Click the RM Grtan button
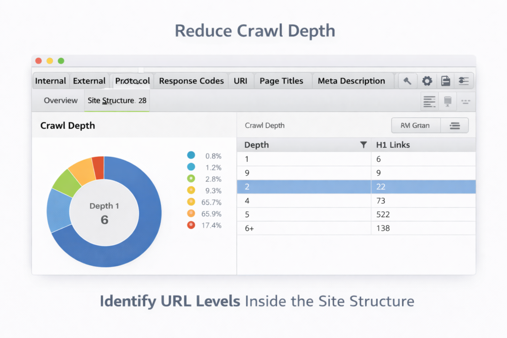 coord(415,125)
